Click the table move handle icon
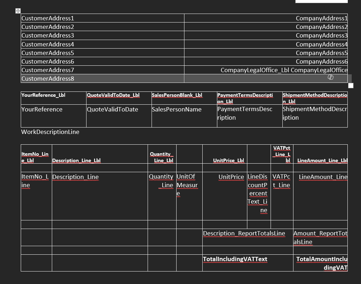 point(18,11)
